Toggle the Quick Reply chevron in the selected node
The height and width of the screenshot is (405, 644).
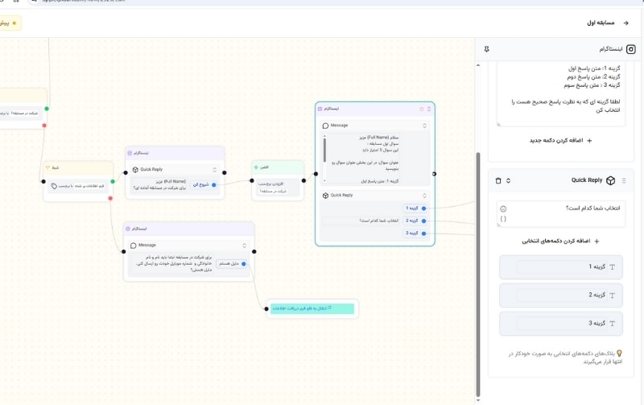pyautogui.click(x=424, y=195)
